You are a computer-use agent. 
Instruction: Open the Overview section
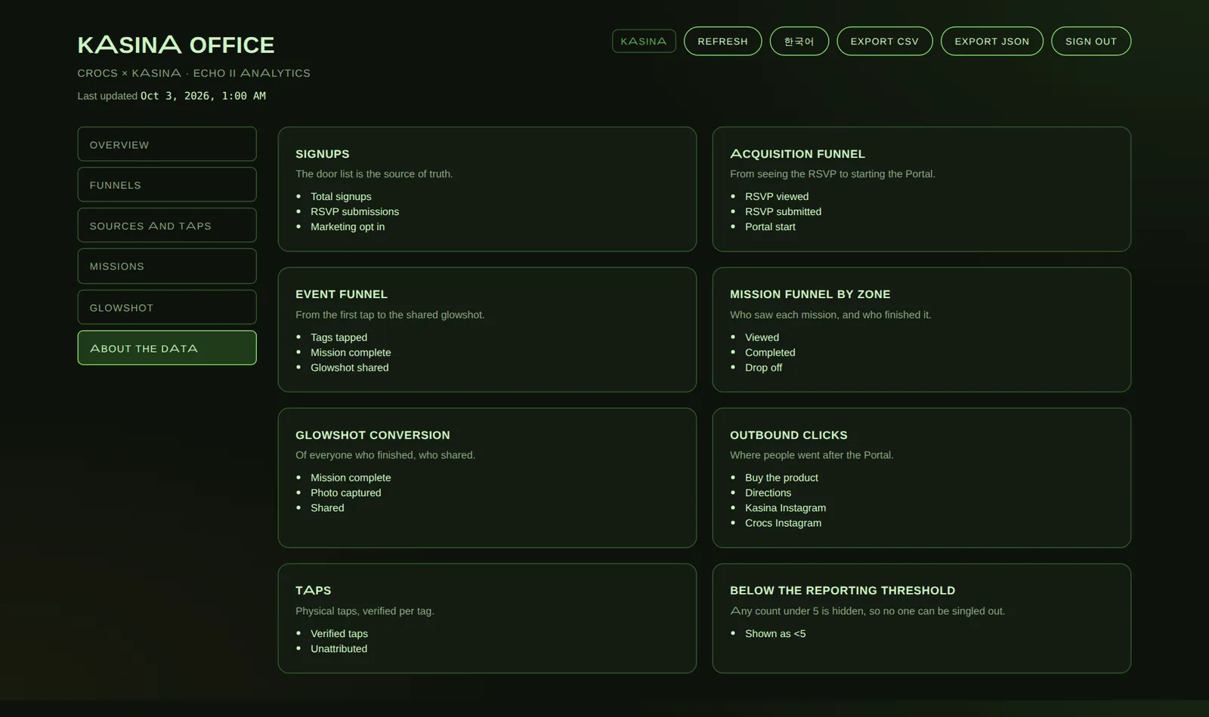point(167,144)
